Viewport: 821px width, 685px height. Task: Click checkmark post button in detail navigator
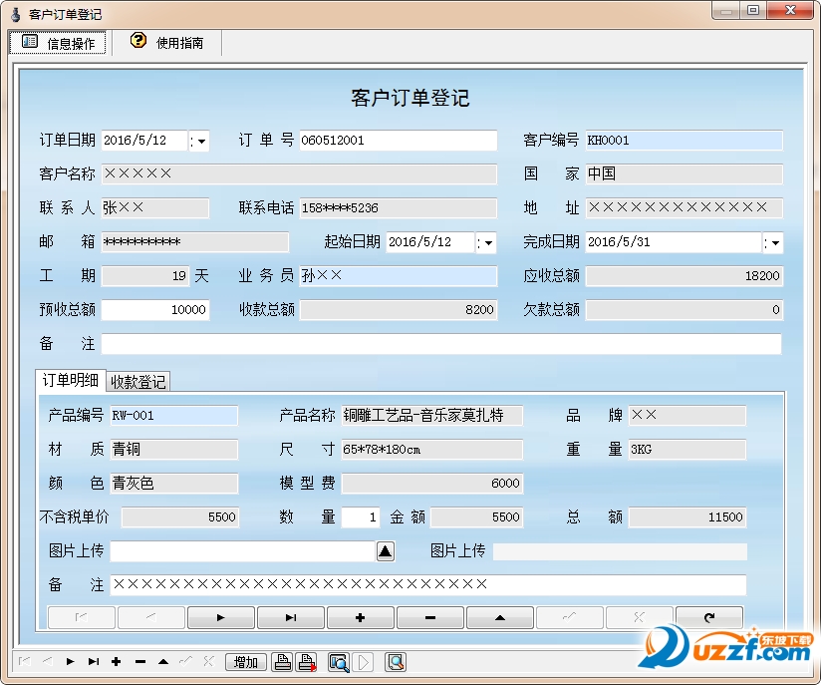(x=570, y=617)
